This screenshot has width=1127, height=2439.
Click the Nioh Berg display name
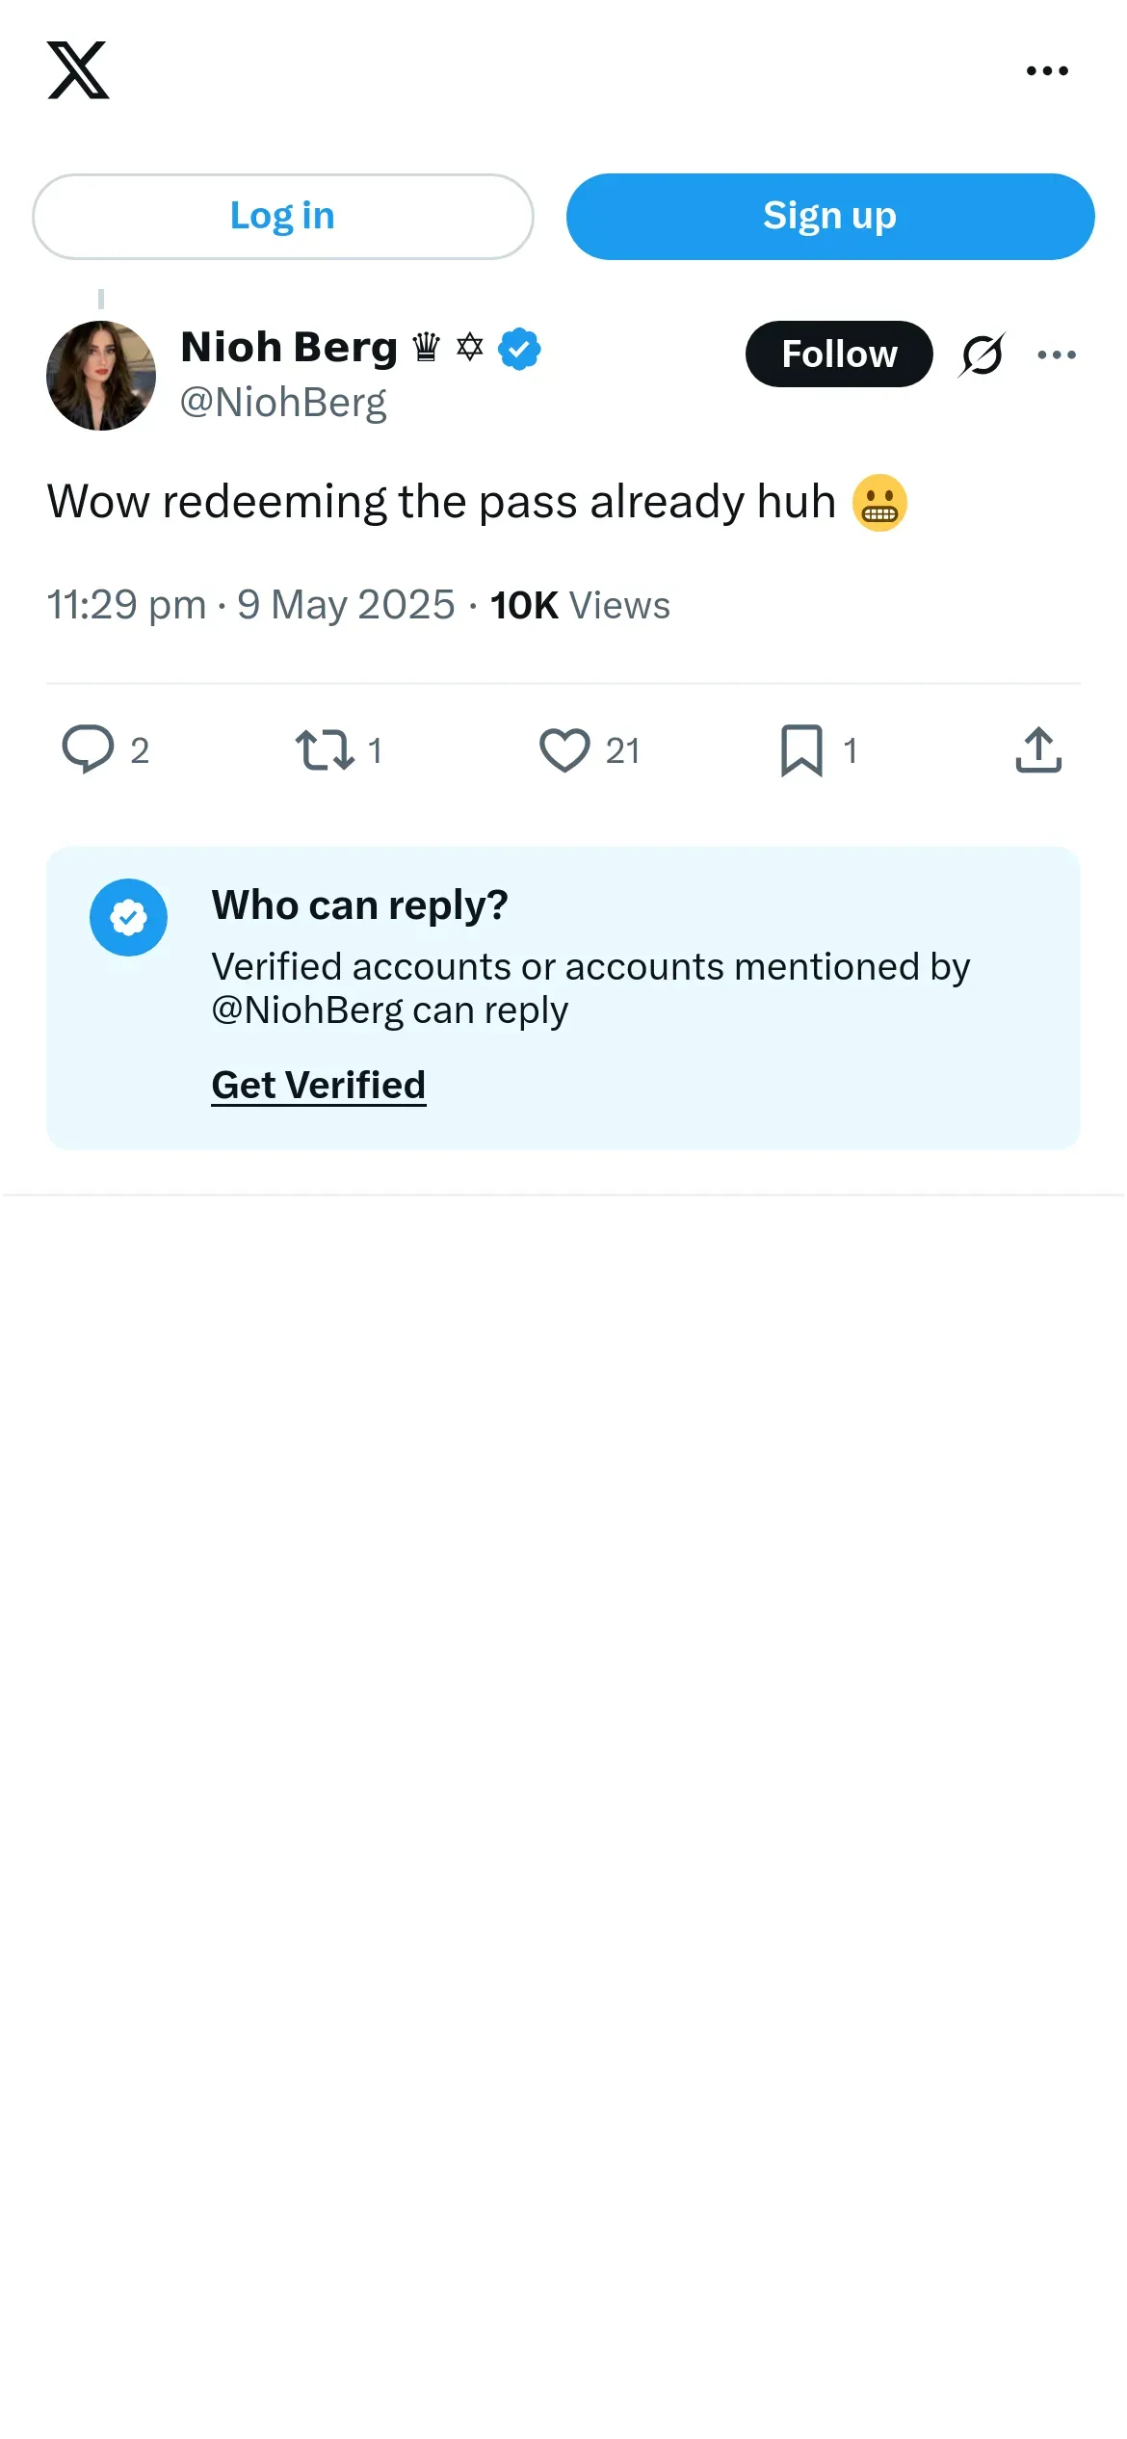tap(289, 347)
